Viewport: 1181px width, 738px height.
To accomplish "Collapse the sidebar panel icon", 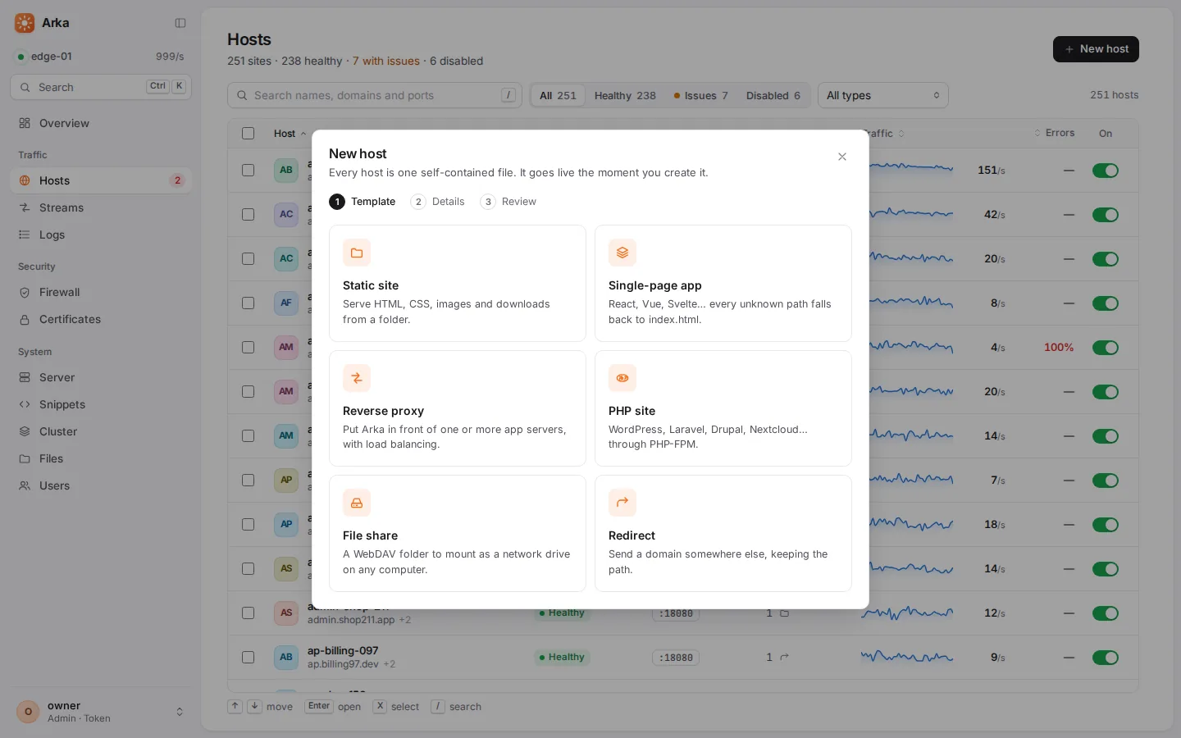I will click(180, 23).
